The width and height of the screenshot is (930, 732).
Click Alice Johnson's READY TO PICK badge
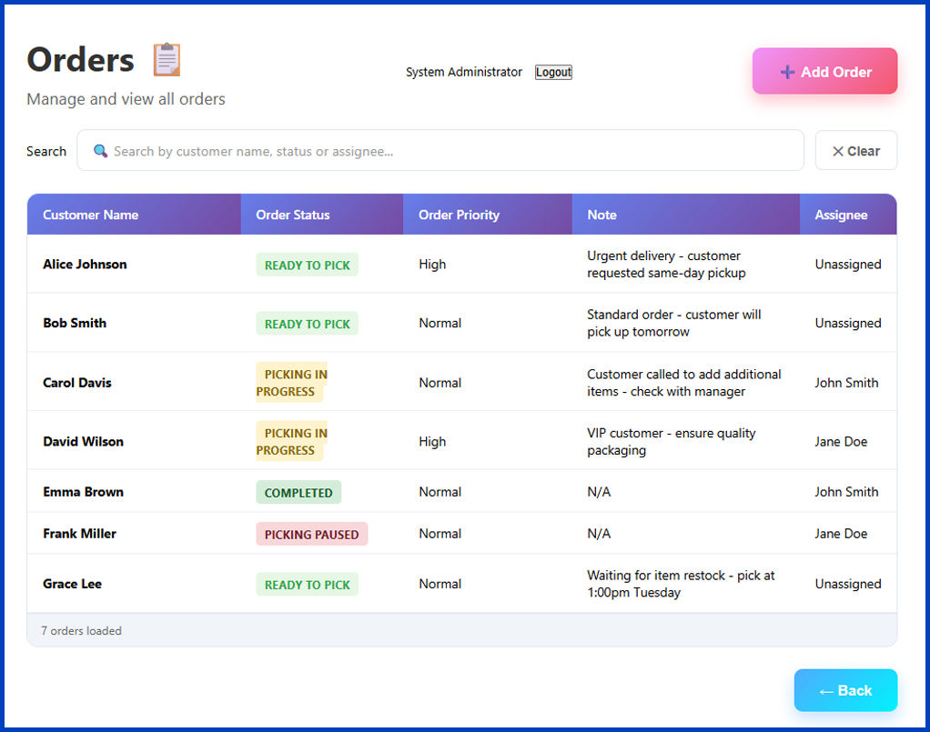click(308, 265)
